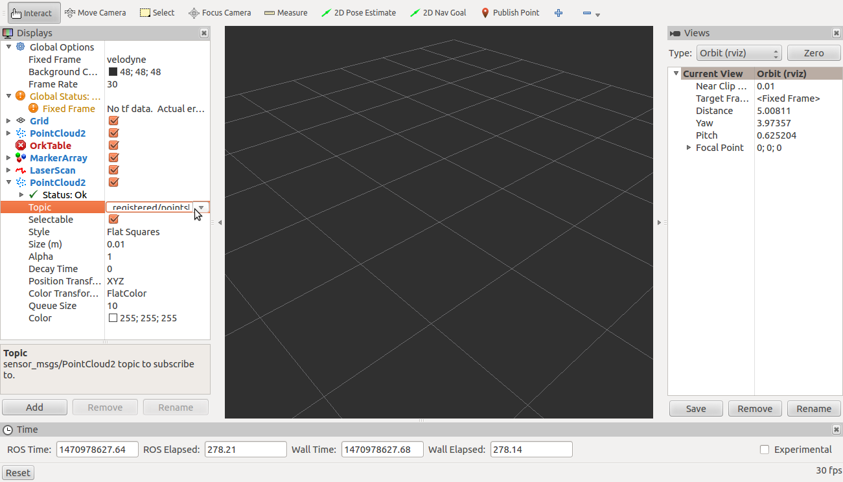Select the Publish Point tool

510,13
